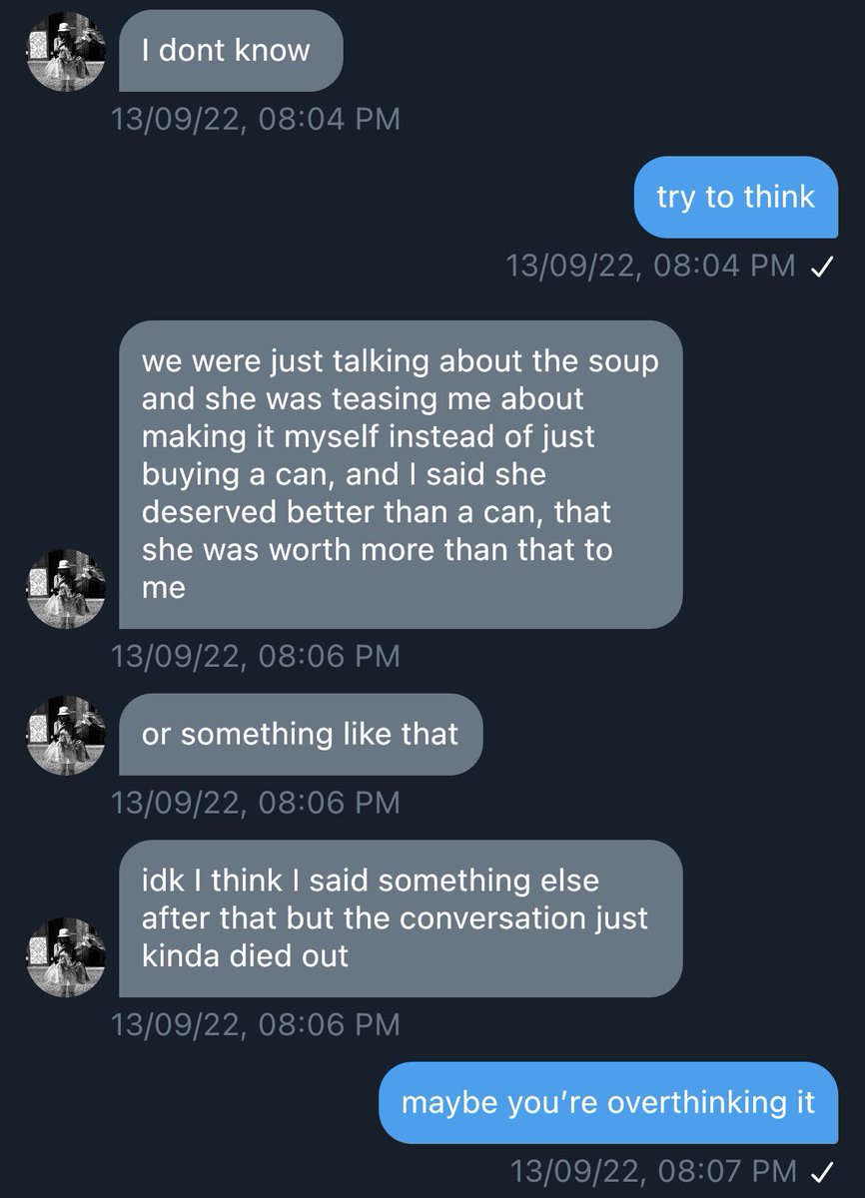The image size is (865, 1198).
Task: Tap the 08:04 PM timestamp under "I dont know"
Action: pyautogui.click(x=256, y=120)
